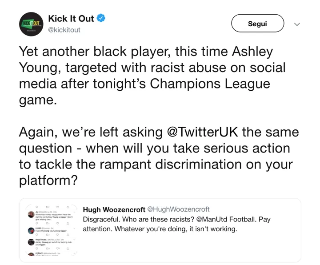
Task: Click the @ManUtd mention in quoted tweet
Action: 212,219
